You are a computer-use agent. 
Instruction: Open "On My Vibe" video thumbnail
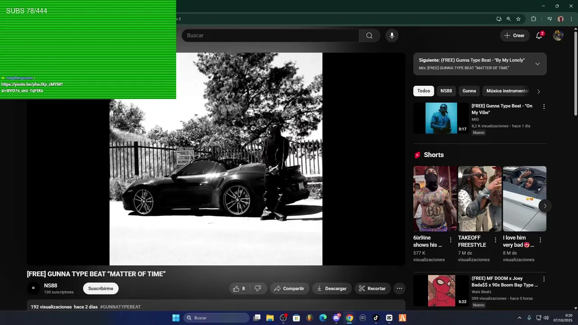(441, 118)
